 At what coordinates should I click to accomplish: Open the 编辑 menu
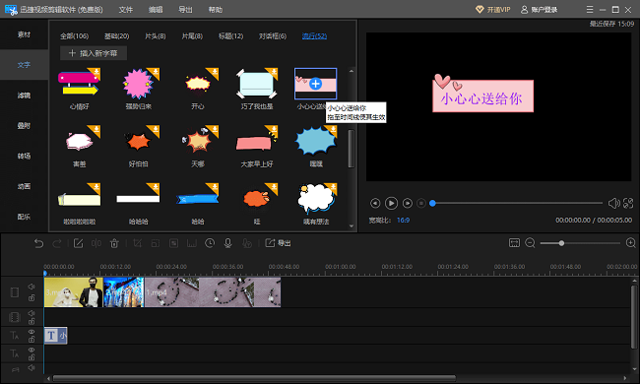point(156,10)
